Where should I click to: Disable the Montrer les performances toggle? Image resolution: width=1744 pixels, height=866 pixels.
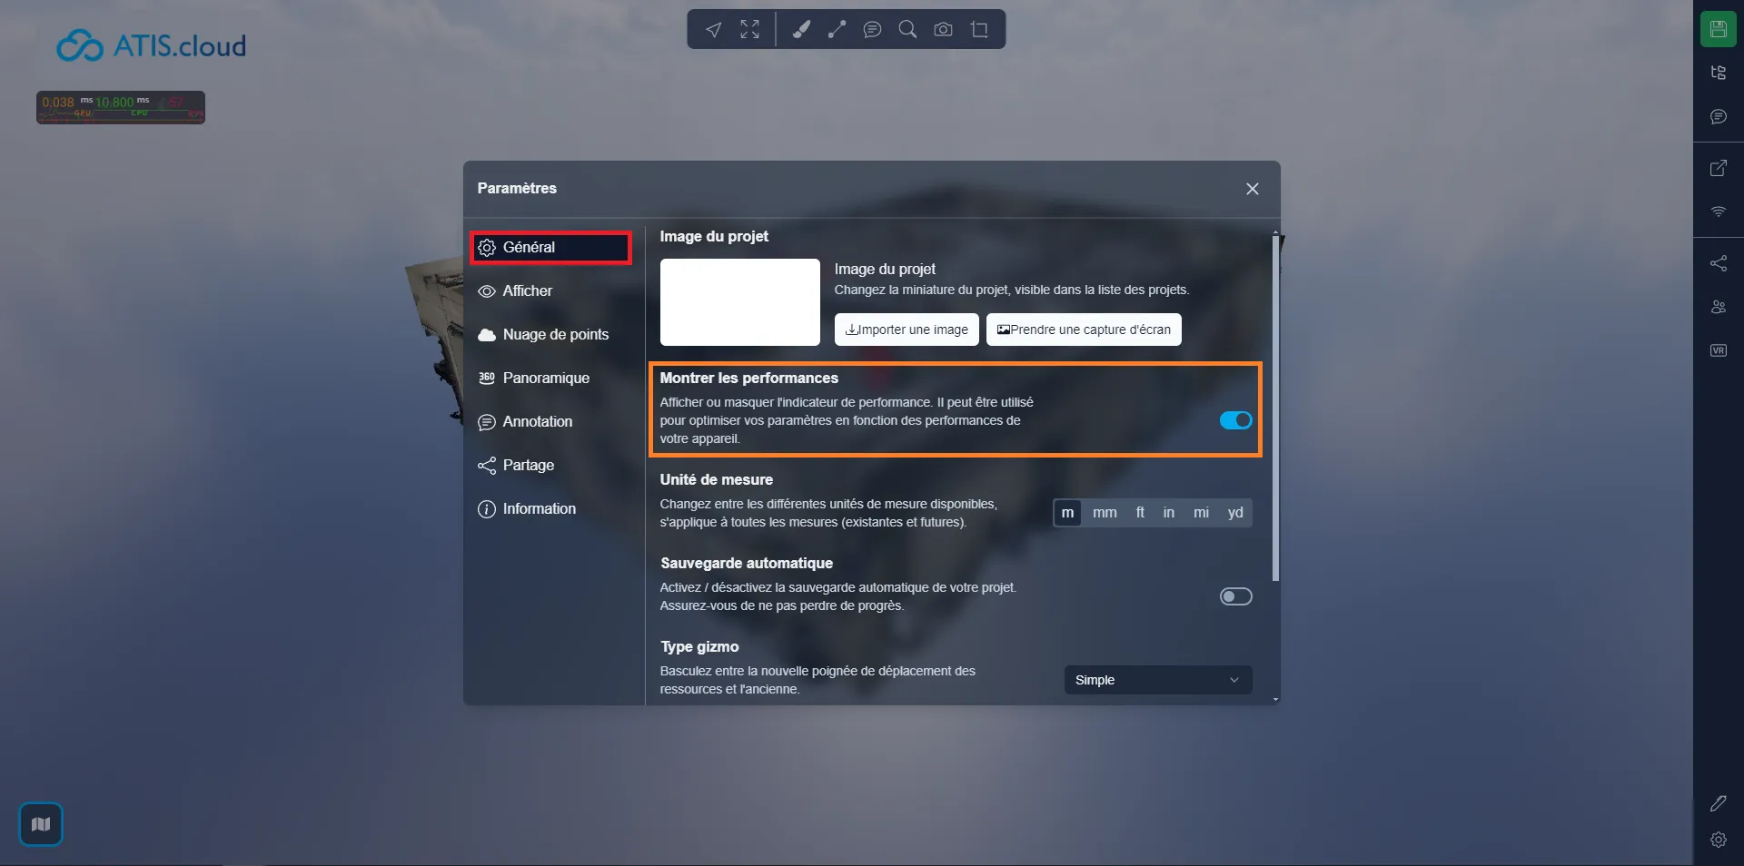(1235, 420)
